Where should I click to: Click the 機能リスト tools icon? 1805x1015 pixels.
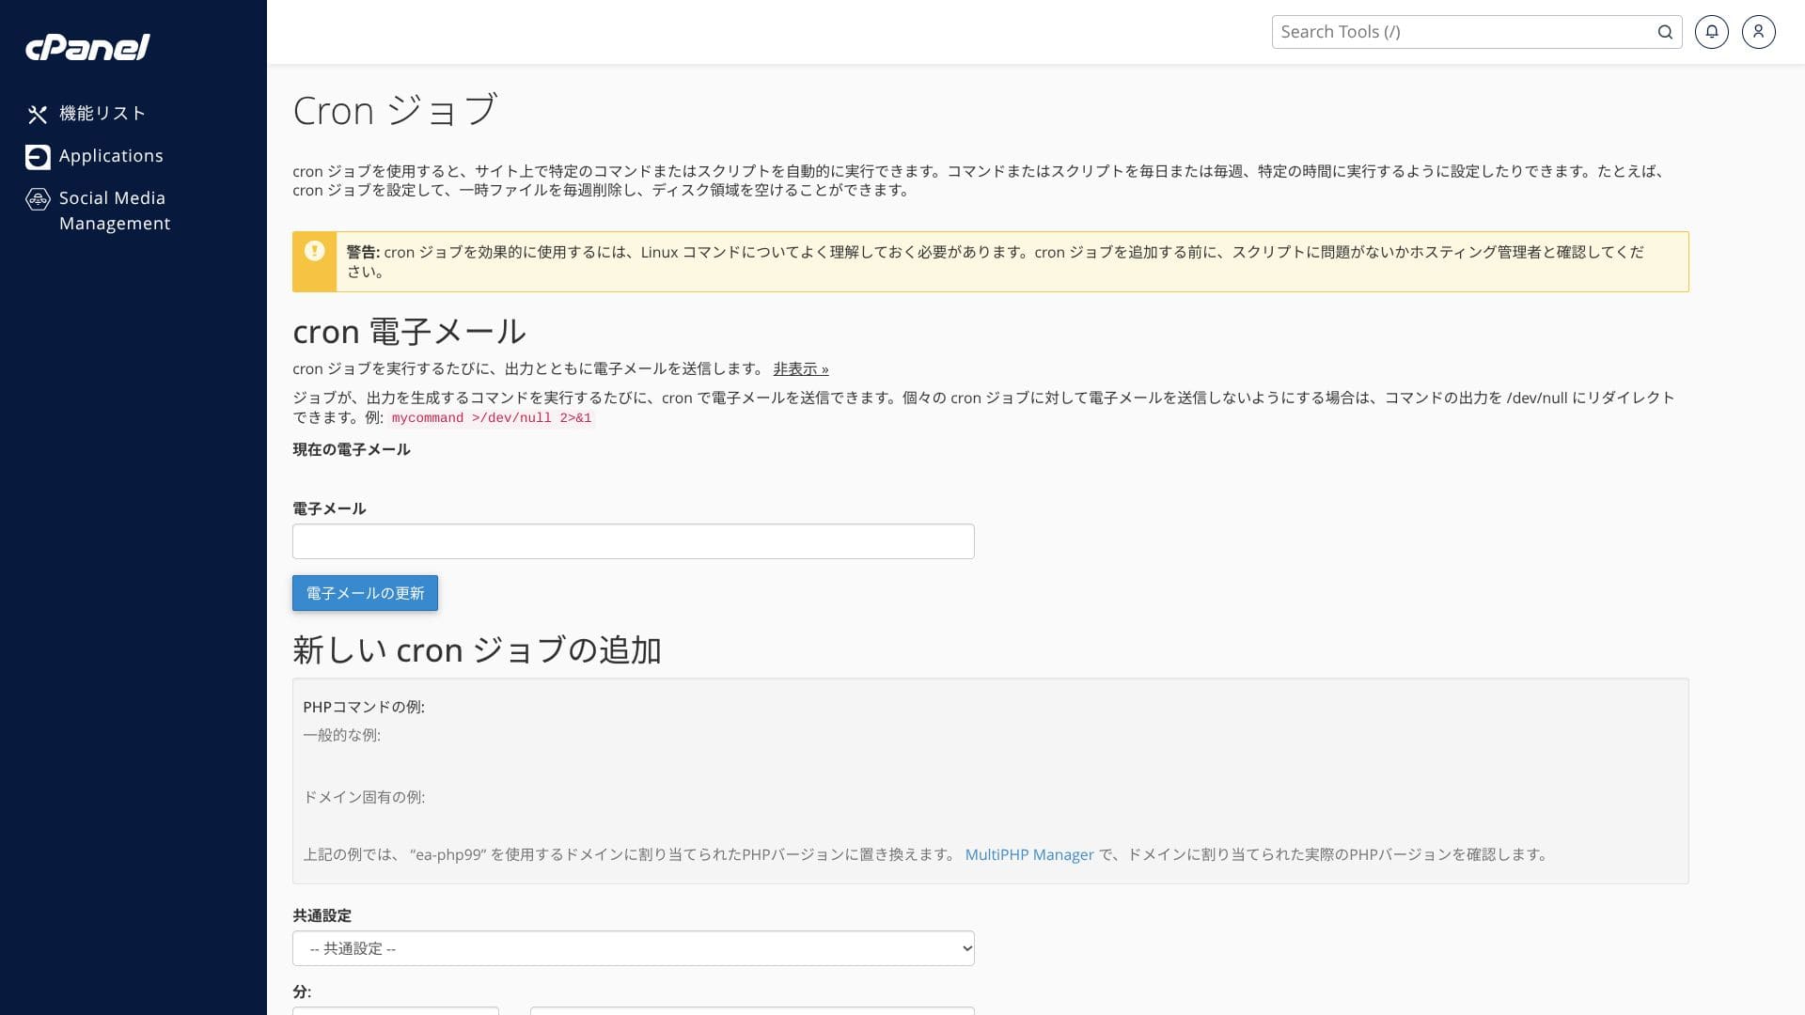[x=38, y=115]
